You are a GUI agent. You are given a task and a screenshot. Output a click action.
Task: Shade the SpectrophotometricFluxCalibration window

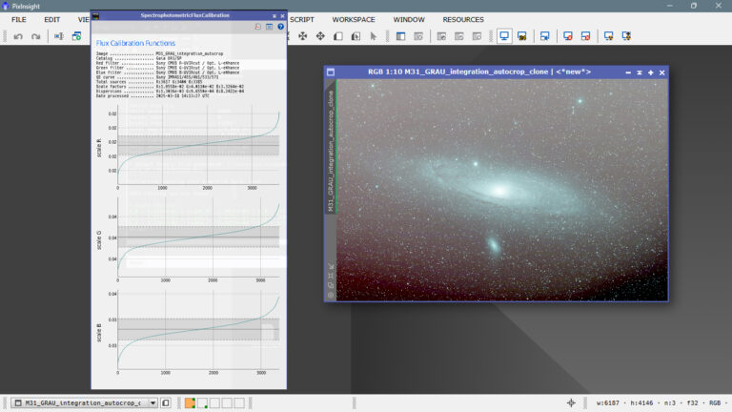[x=274, y=16]
